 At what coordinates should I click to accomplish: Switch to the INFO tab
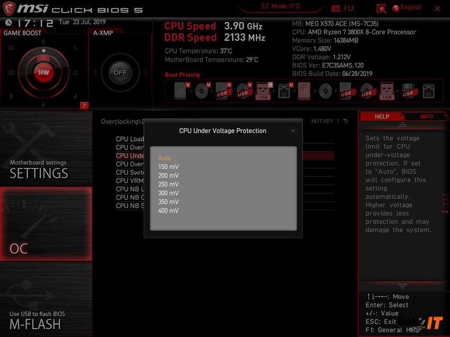(x=427, y=117)
